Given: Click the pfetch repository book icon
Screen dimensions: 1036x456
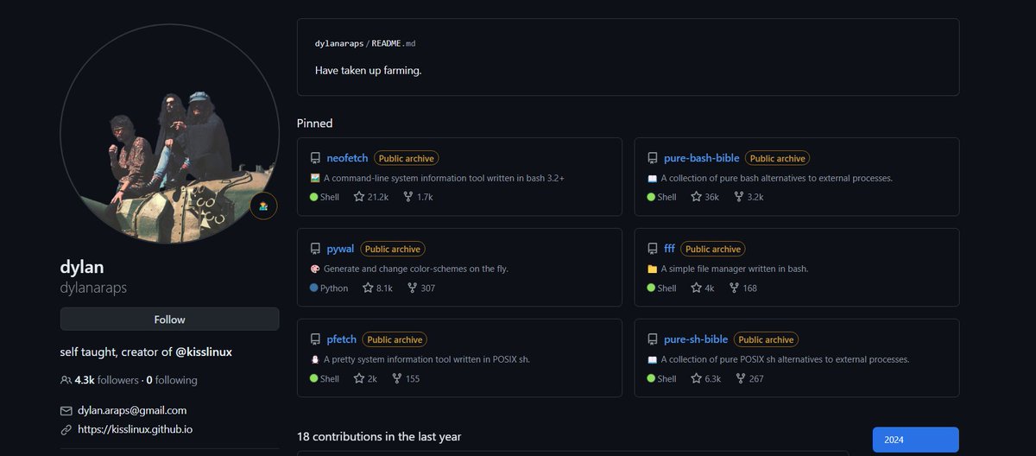Looking at the screenshot, I should coord(315,339).
